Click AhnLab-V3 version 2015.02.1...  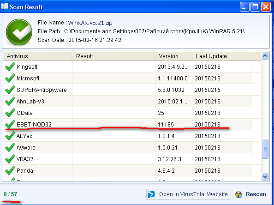point(173,101)
